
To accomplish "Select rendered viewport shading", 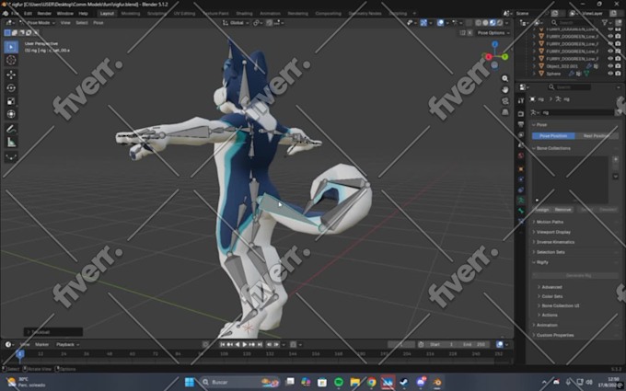I will (500, 23).
